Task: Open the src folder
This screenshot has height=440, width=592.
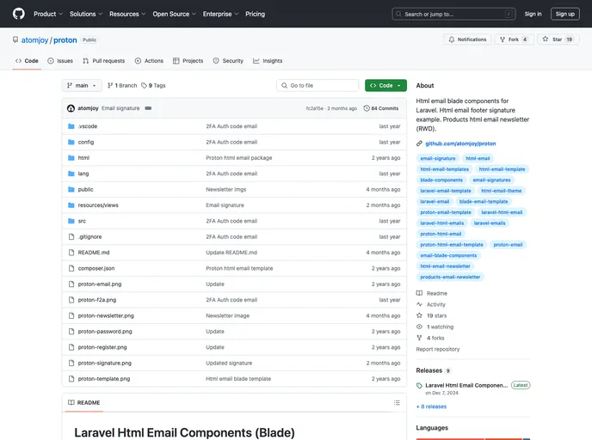Action: pyautogui.click(x=82, y=221)
